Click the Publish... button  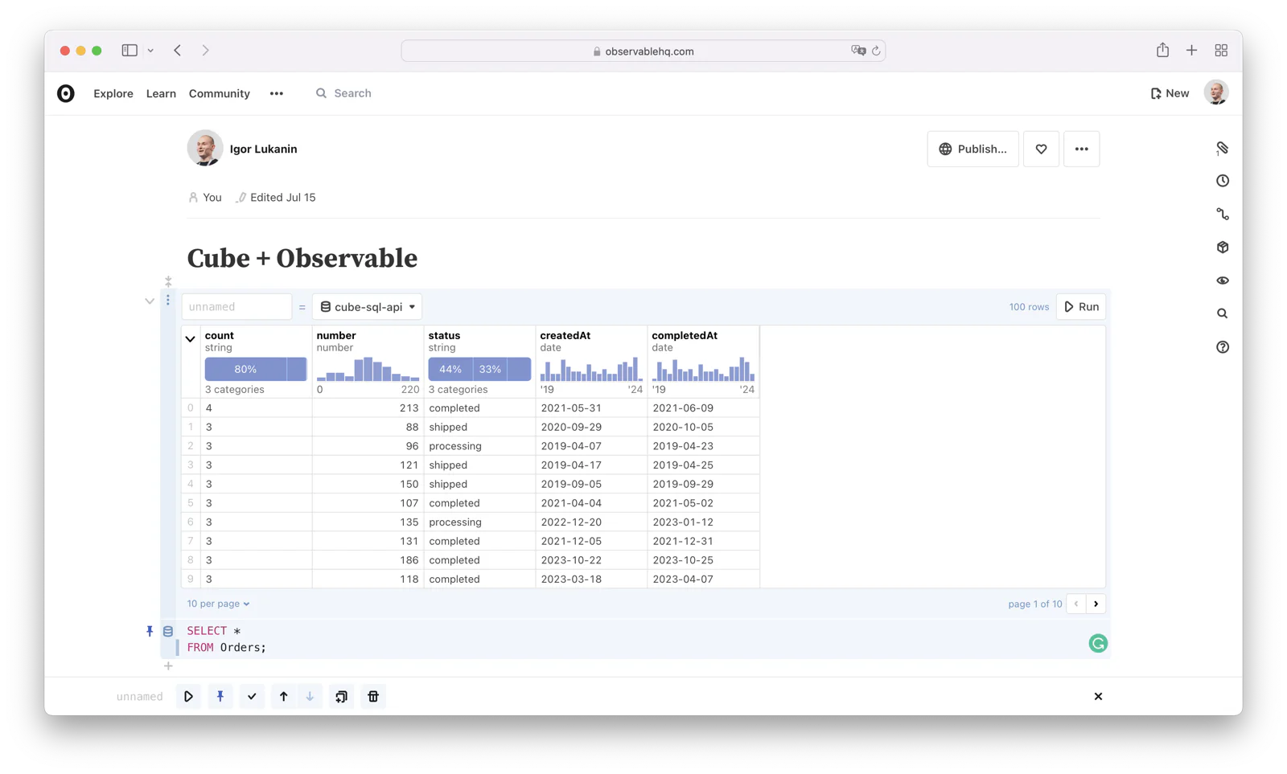coord(972,149)
